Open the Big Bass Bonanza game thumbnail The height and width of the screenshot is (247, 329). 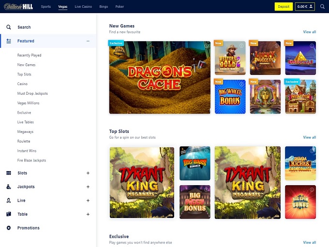(x=195, y=163)
